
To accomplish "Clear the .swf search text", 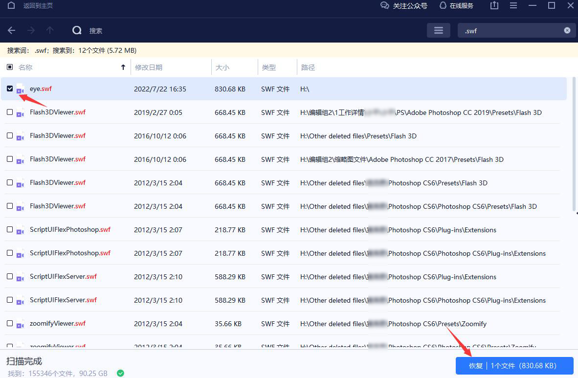I will [x=567, y=30].
